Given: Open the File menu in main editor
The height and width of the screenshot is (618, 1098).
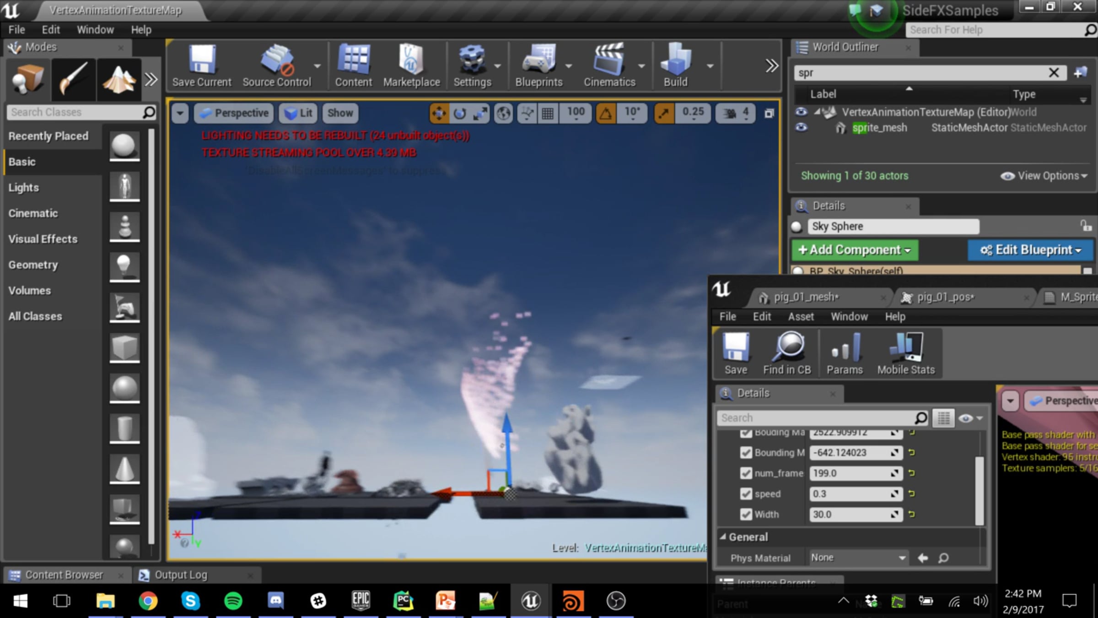Looking at the screenshot, I should click(x=16, y=30).
